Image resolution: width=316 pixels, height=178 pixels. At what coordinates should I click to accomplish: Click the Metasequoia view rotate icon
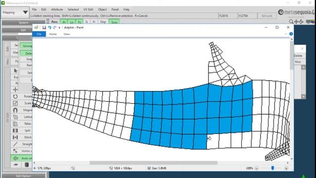tap(301, 22)
